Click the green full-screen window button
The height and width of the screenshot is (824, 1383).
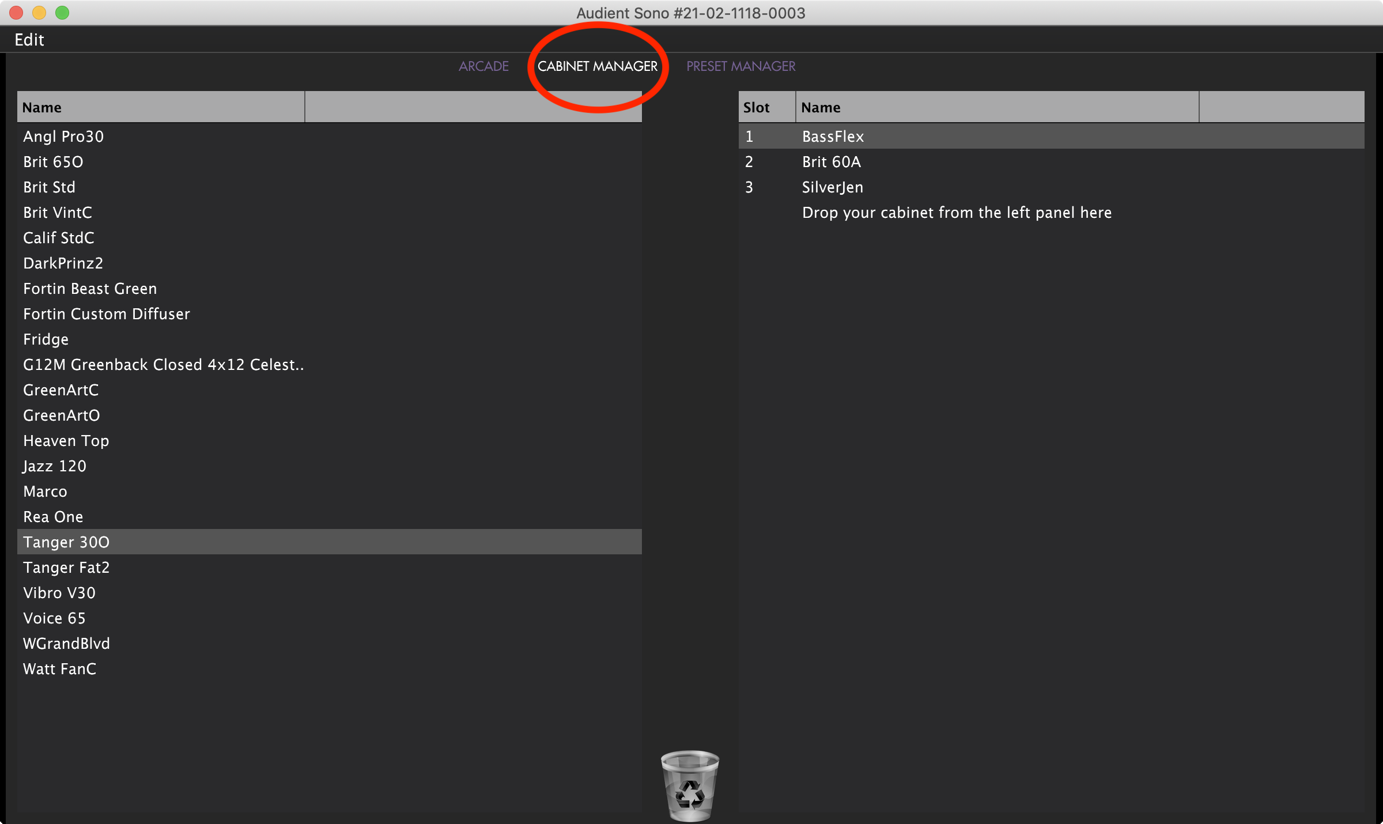pyautogui.click(x=62, y=12)
